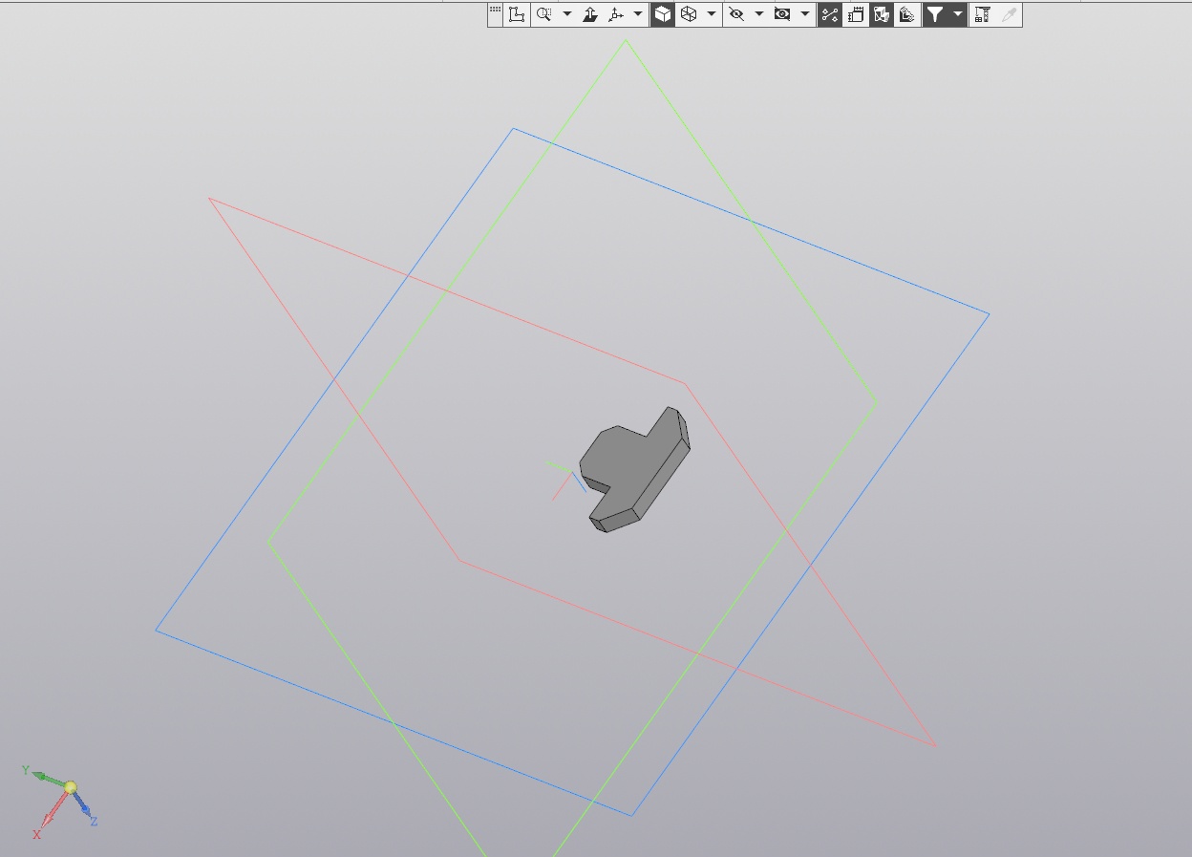The image size is (1192, 857).
Task: Expand the hide objects dropdown arrow
Action: click(x=758, y=14)
